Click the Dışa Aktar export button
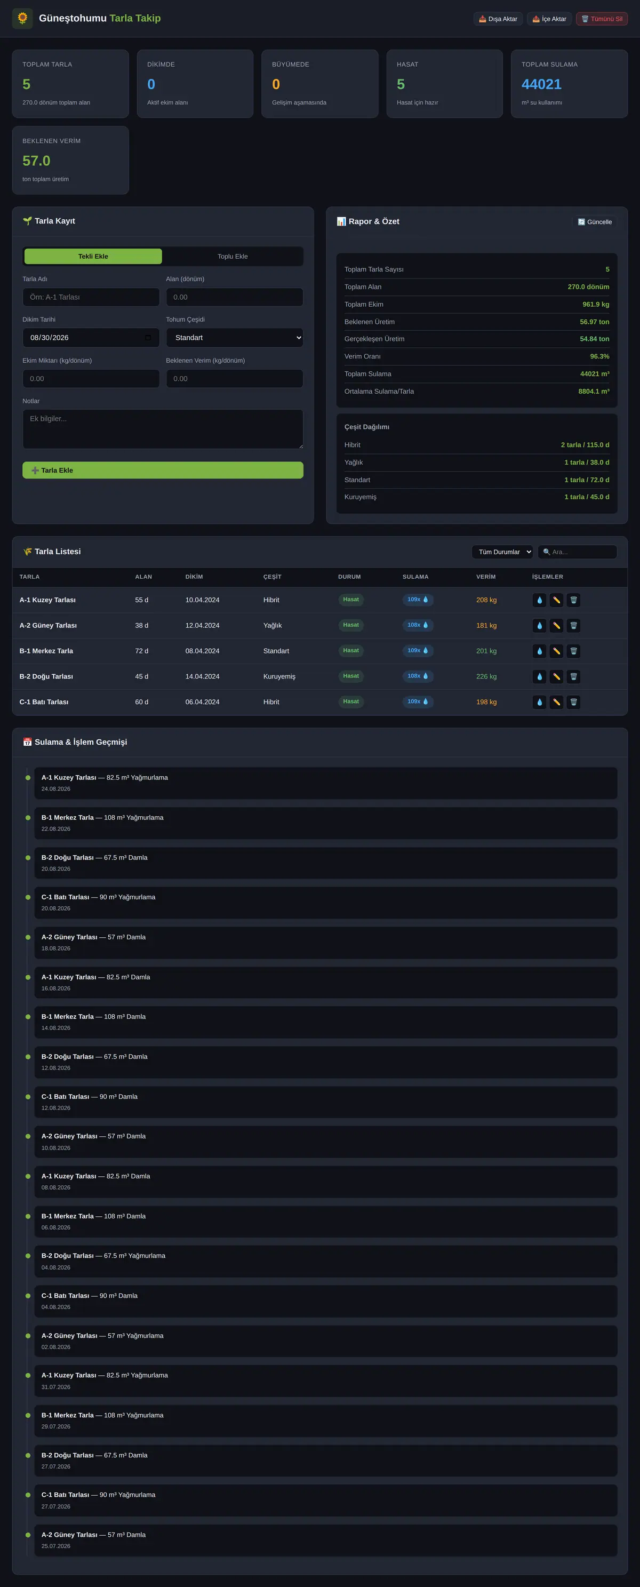The width and height of the screenshot is (640, 1587). pyautogui.click(x=498, y=19)
